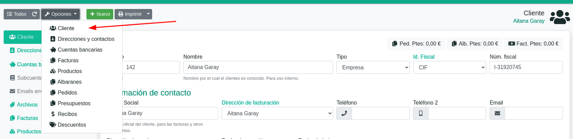Viewport: 573px width, 139px height.
Task: Click the Email input field
Action: coord(534,113)
